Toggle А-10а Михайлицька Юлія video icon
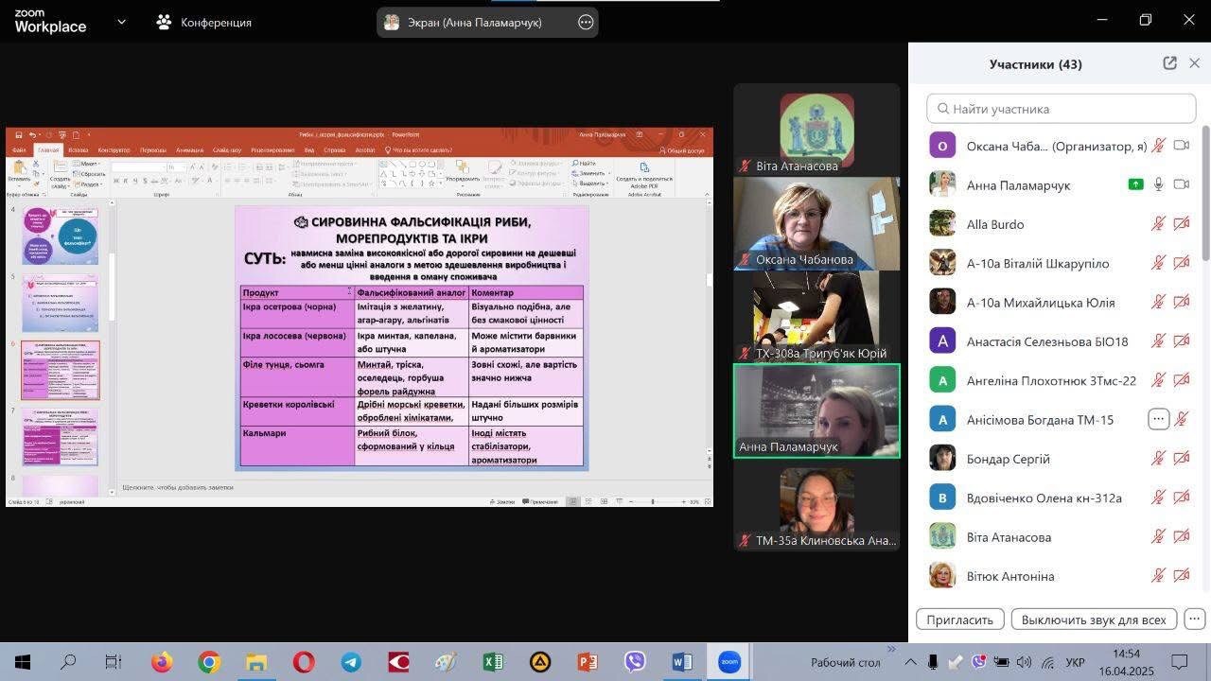Image resolution: width=1211 pixels, height=681 pixels. 1181,303
